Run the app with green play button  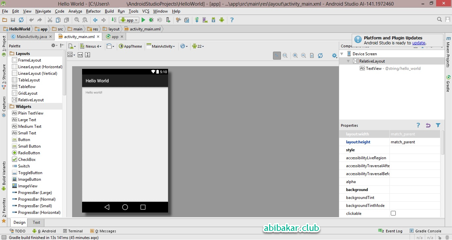click(143, 20)
